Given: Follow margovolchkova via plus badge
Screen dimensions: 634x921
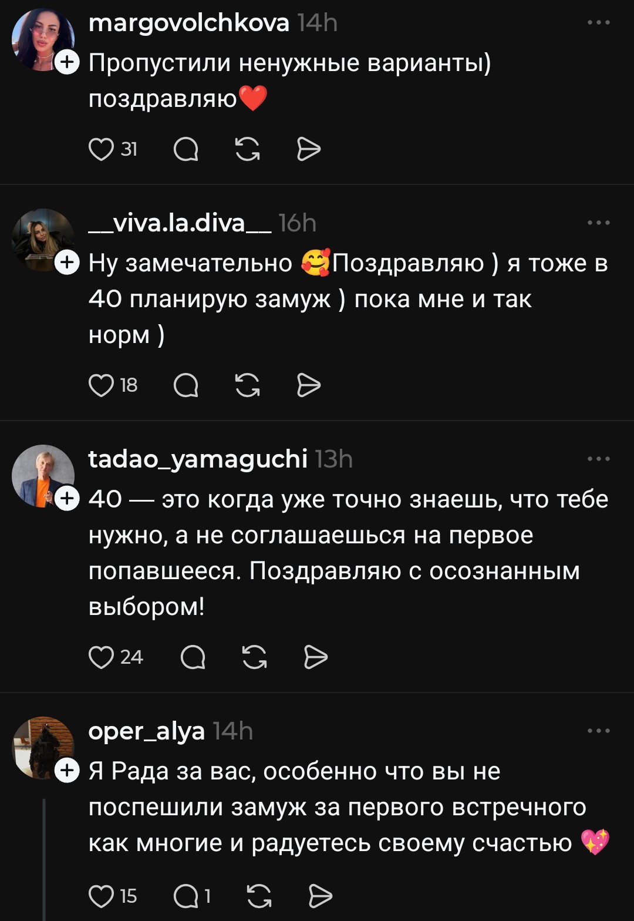Looking at the screenshot, I should pyautogui.click(x=67, y=61).
